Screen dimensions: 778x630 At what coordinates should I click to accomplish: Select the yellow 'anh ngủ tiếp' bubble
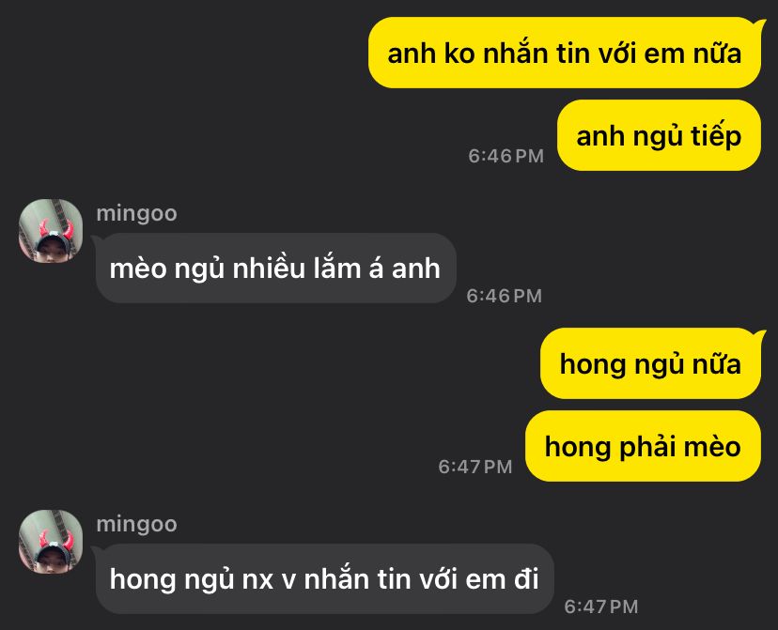pos(659,135)
